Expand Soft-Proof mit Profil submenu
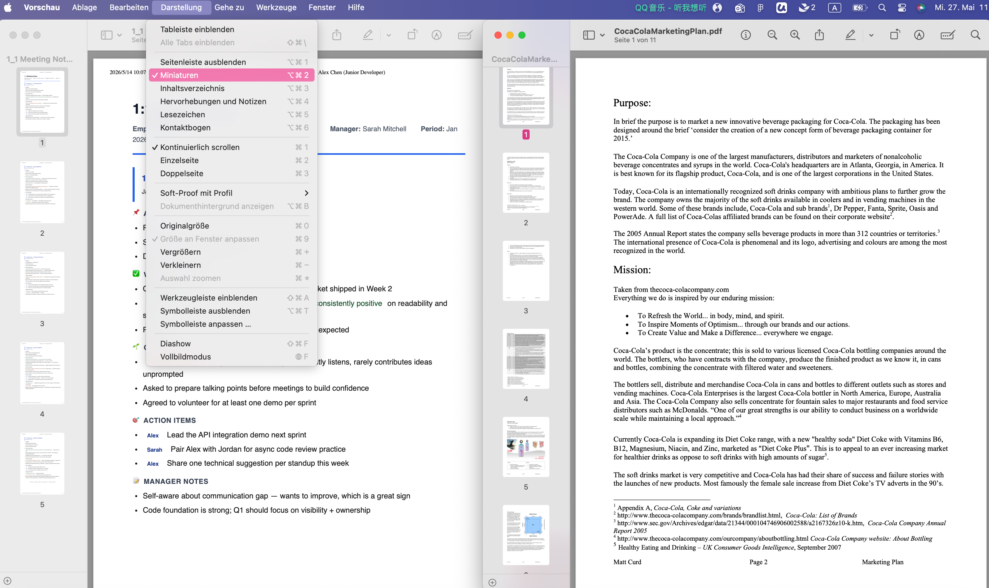This screenshot has height=588, width=989. click(x=231, y=193)
